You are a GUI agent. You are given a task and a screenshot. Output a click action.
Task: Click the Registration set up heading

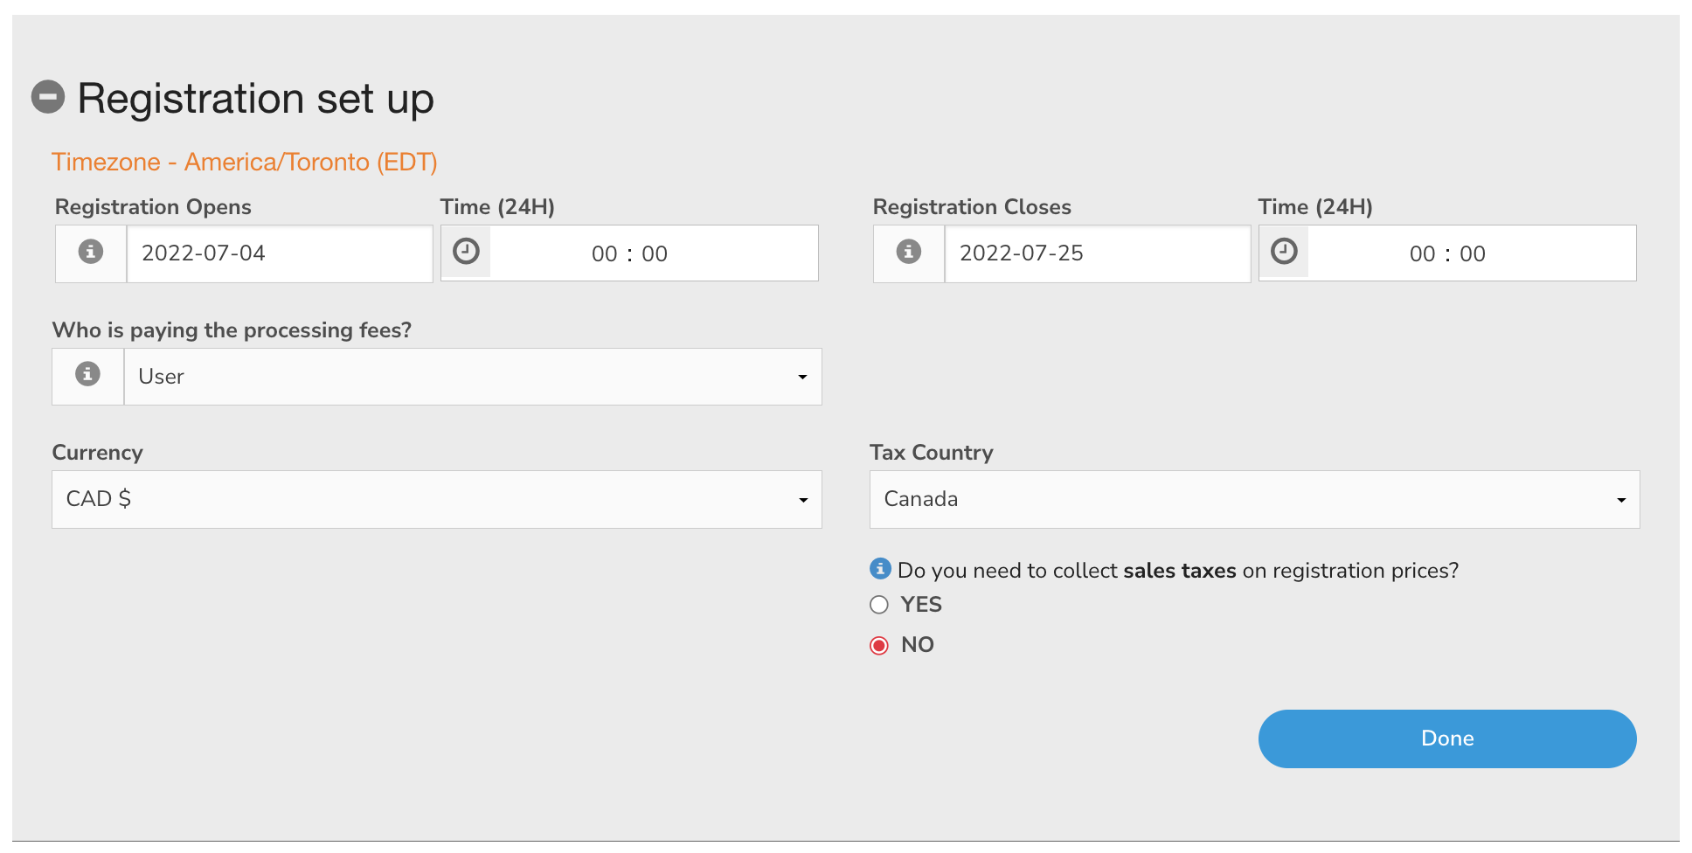click(x=255, y=98)
